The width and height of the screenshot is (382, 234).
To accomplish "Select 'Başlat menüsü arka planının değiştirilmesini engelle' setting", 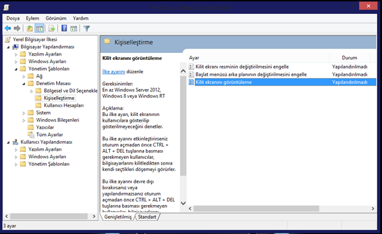I will coord(251,74).
